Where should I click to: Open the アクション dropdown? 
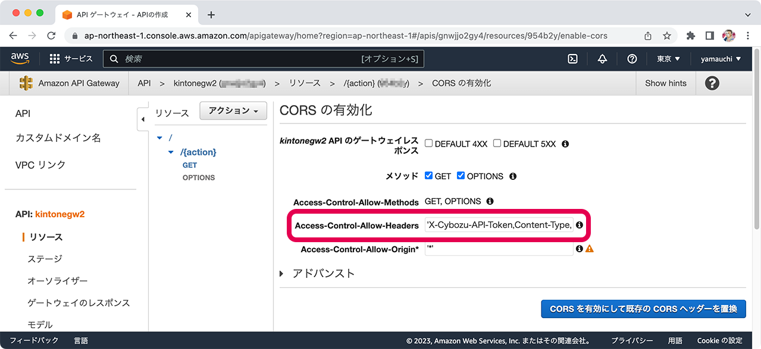pyautogui.click(x=233, y=111)
